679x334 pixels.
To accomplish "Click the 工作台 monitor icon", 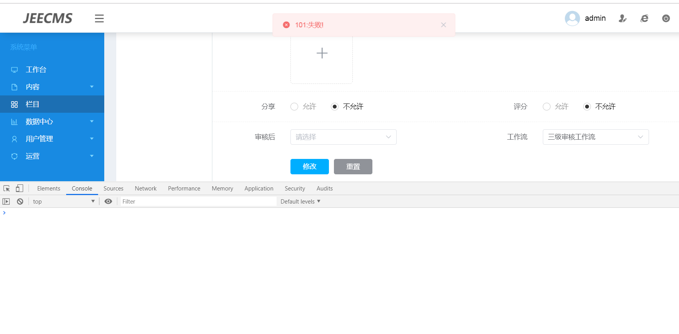I will point(14,70).
